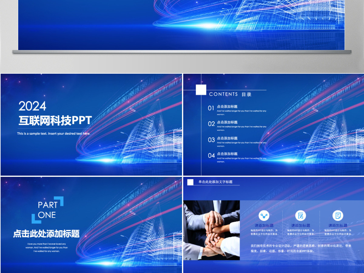Click the document circle icon on the right
This screenshot has width=364, height=273.
(x=338, y=216)
